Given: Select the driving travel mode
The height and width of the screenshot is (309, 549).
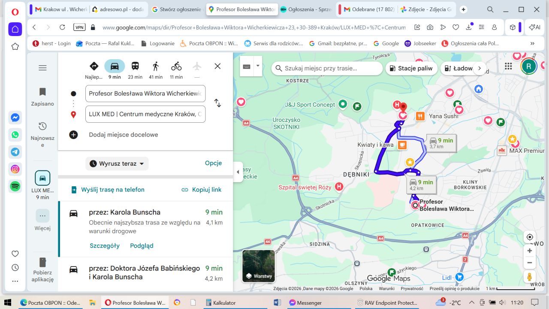Looking at the screenshot, I should pos(115,67).
